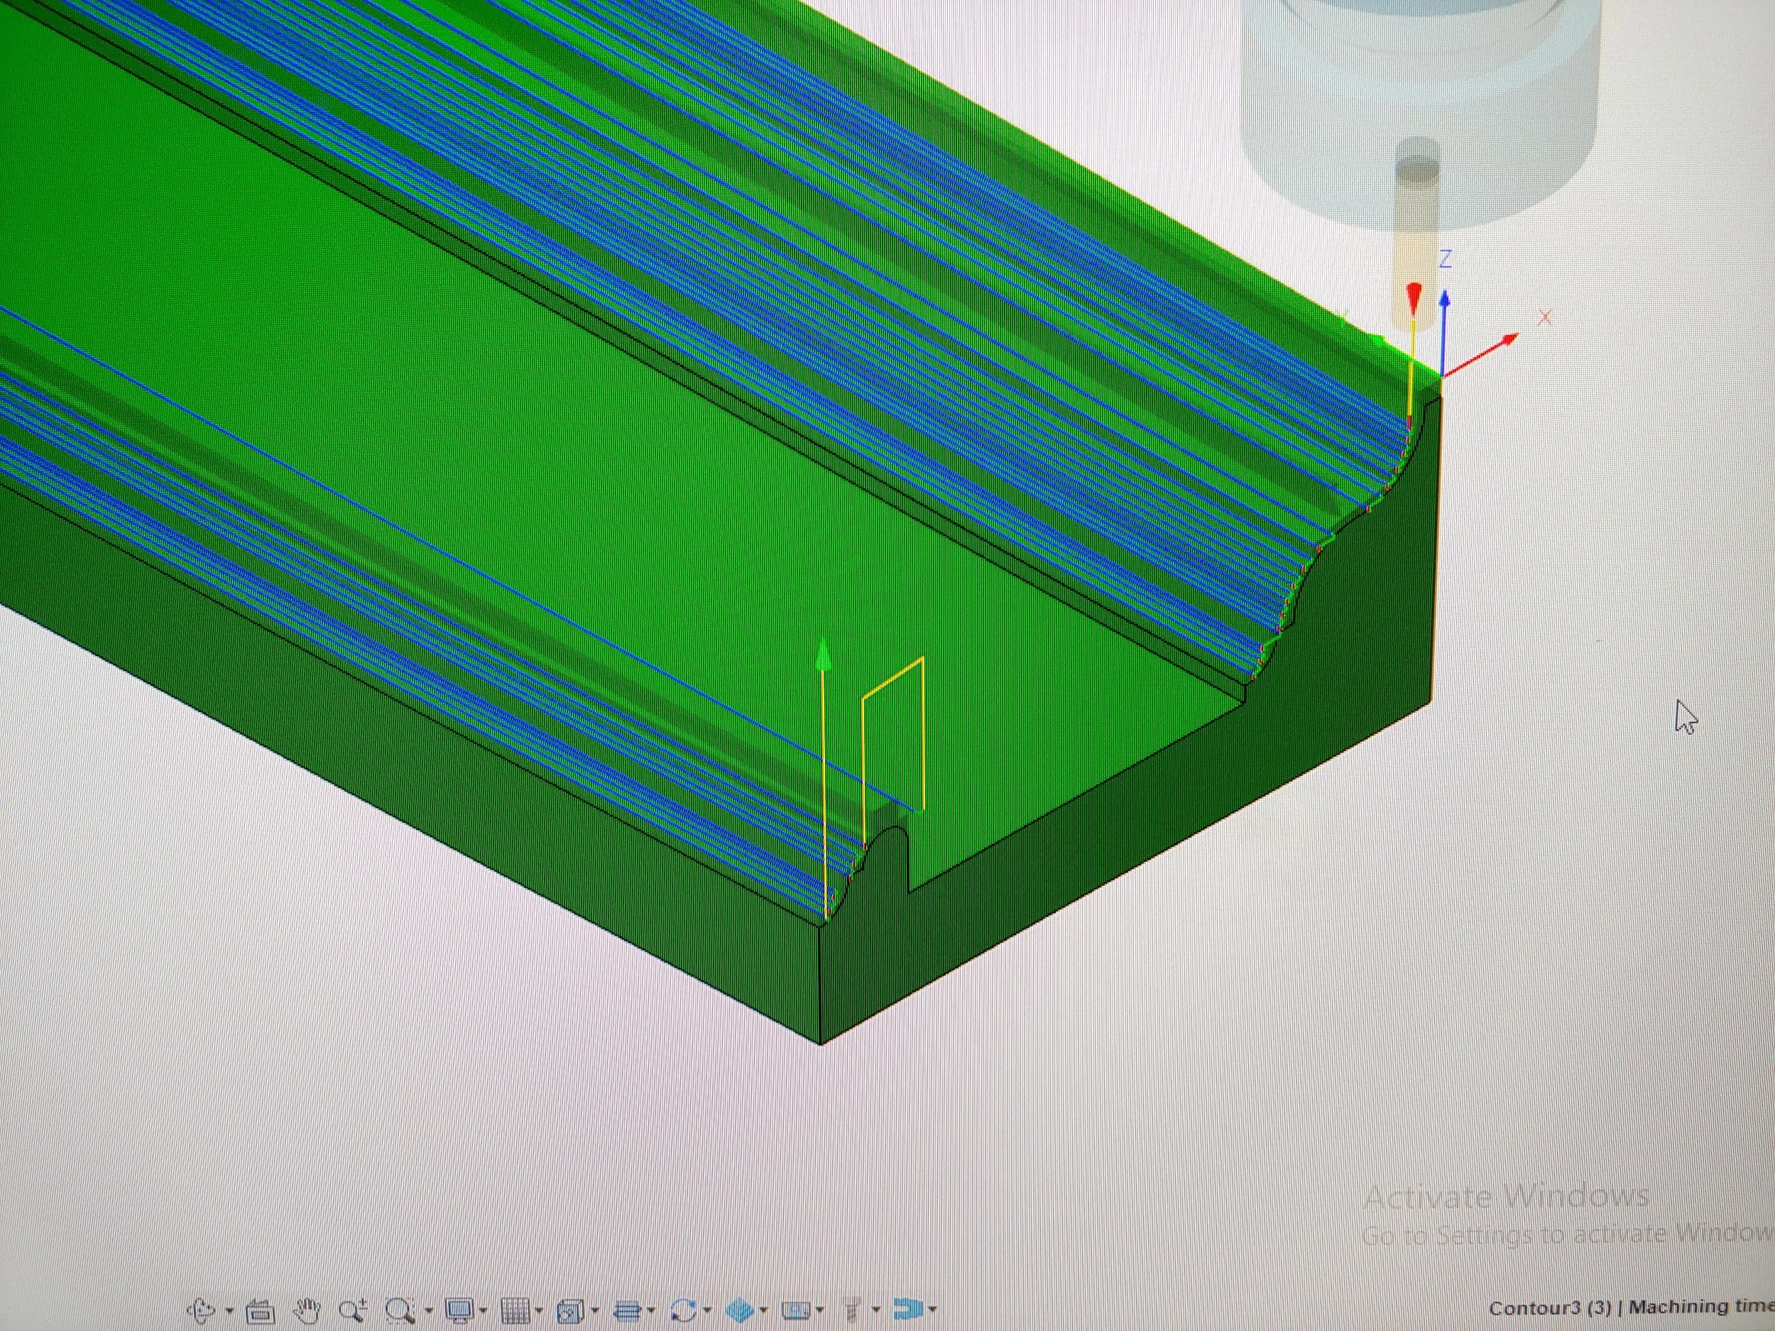The height and width of the screenshot is (1331, 1775).
Task: Toggle the blue toolpath visibility icon
Action: (x=739, y=1311)
